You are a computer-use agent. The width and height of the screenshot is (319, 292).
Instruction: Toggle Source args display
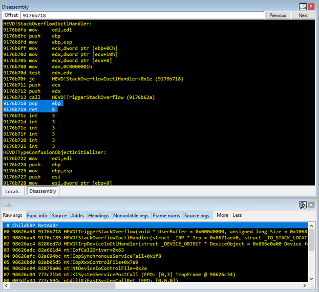coord(197,215)
